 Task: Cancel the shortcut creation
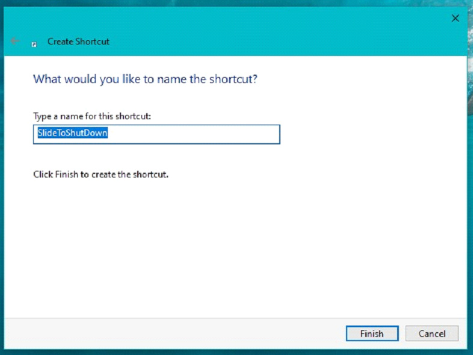431,333
